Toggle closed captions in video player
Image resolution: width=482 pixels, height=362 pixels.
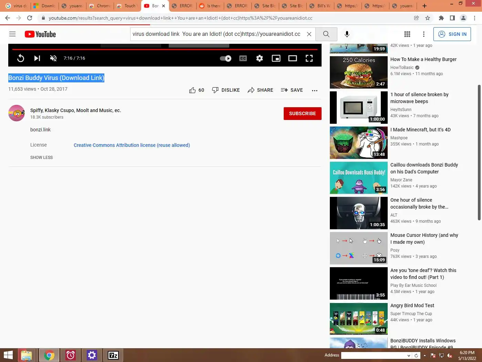243,58
